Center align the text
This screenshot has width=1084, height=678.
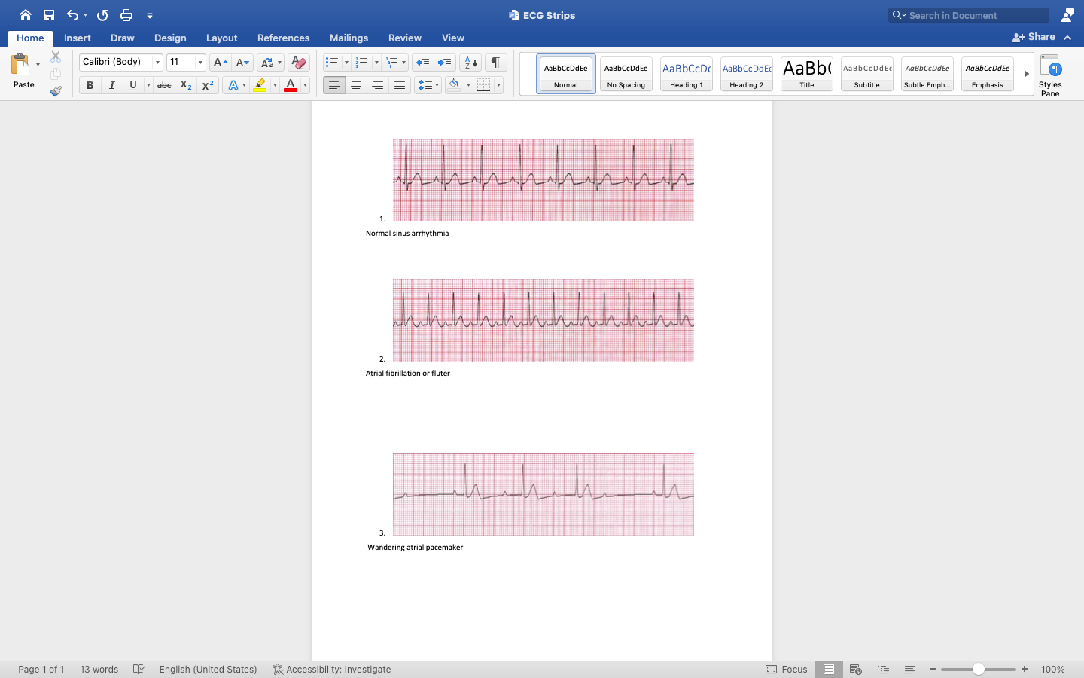(x=356, y=85)
